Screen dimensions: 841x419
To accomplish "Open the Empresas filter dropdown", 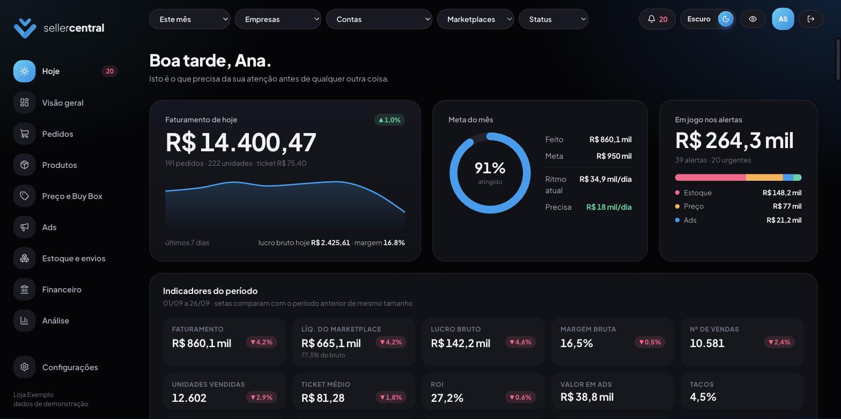I will 278,19.
